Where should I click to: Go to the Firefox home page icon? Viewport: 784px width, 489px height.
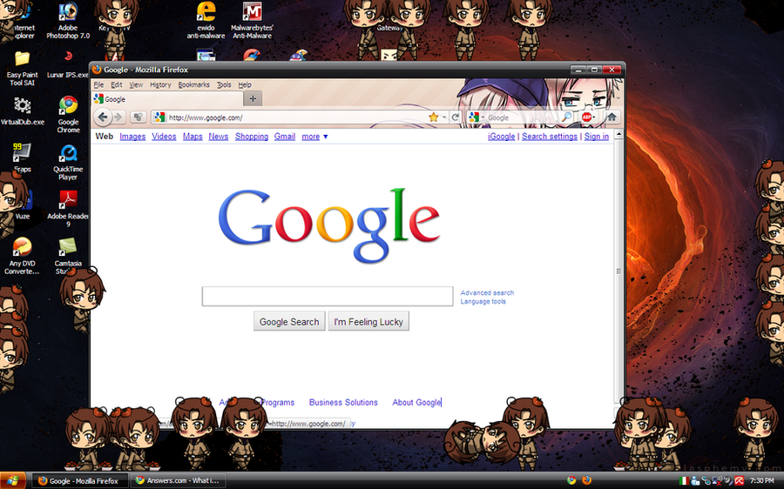point(612,117)
